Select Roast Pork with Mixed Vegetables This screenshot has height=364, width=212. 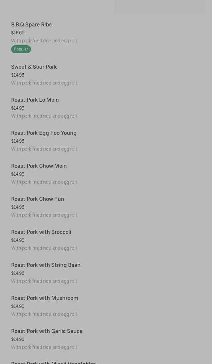point(53,362)
